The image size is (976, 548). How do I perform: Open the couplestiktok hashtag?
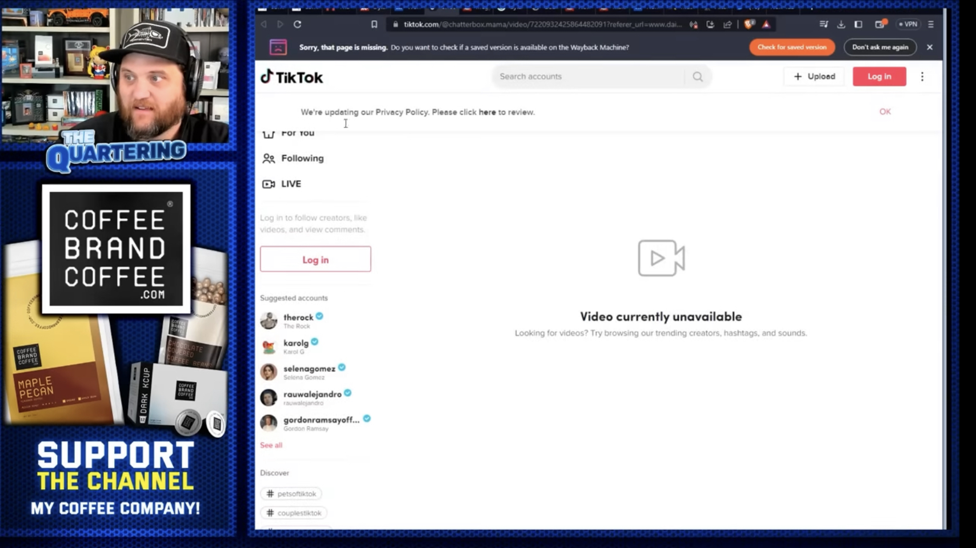[x=294, y=513]
